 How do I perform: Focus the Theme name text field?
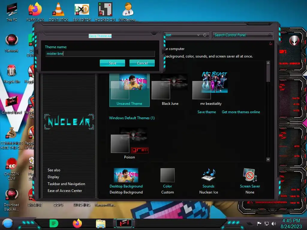point(100,54)
